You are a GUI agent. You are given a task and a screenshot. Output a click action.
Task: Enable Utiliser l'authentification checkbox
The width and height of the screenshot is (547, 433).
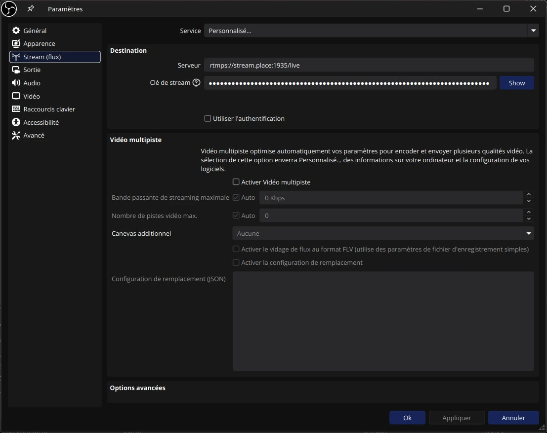(x=208, y=118)
